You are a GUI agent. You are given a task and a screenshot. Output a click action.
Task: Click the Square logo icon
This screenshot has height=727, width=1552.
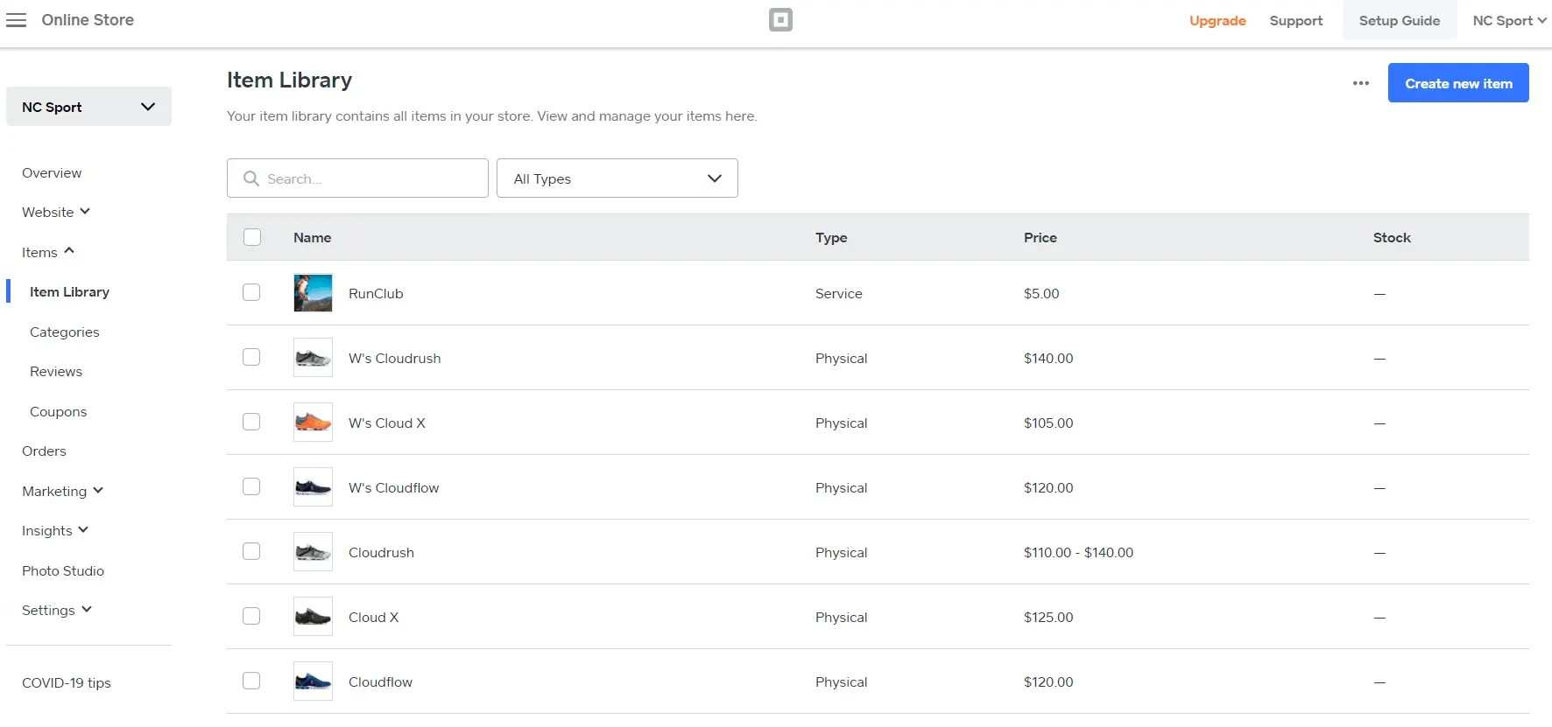click(x=780, y=20)
